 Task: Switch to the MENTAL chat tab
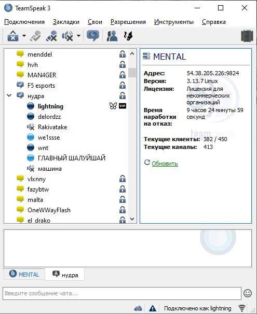[24, 275]
